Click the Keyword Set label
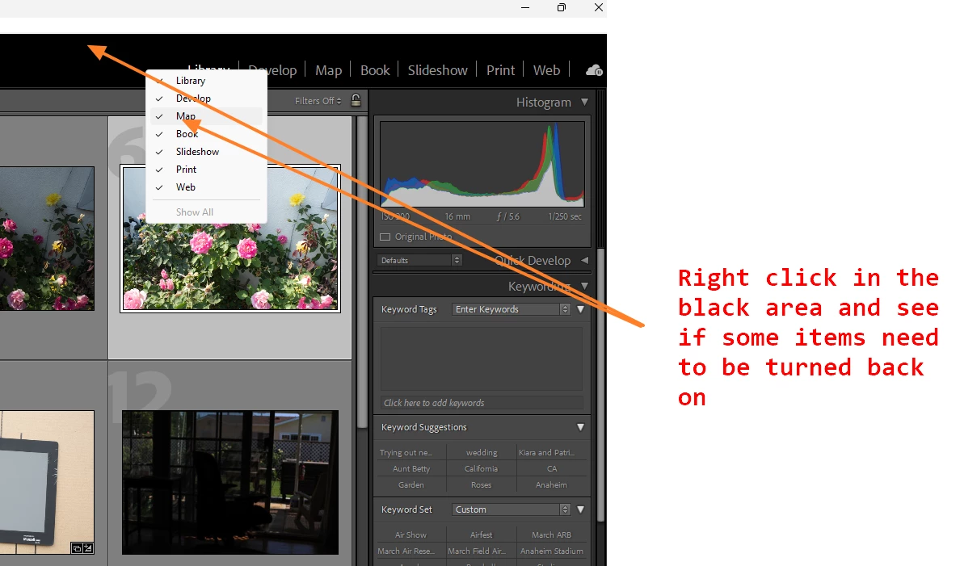Viewport: 960px width, 566px height. [x=406, y=509]
